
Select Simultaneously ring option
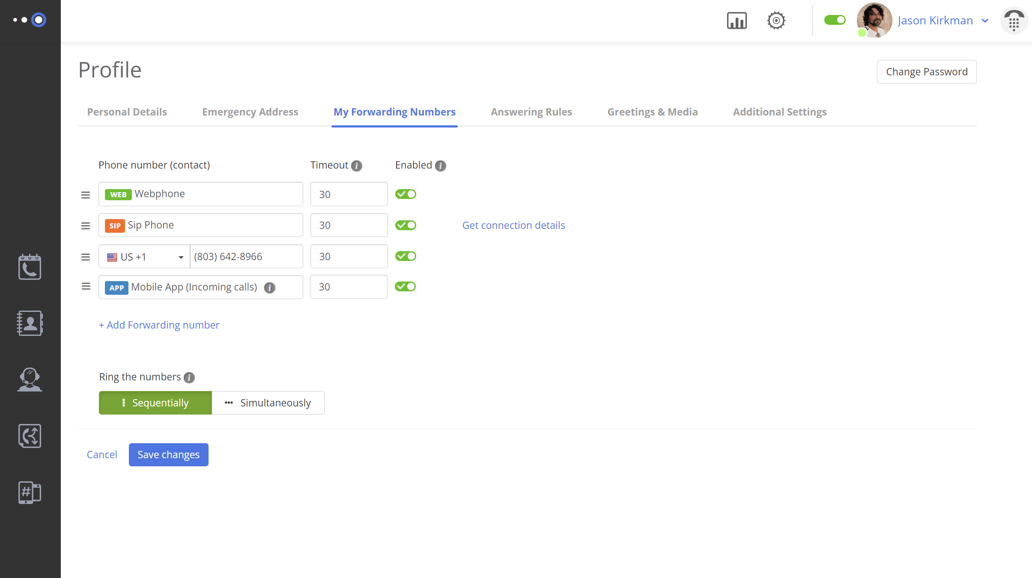pyautogui.click(x=268, y=403)
